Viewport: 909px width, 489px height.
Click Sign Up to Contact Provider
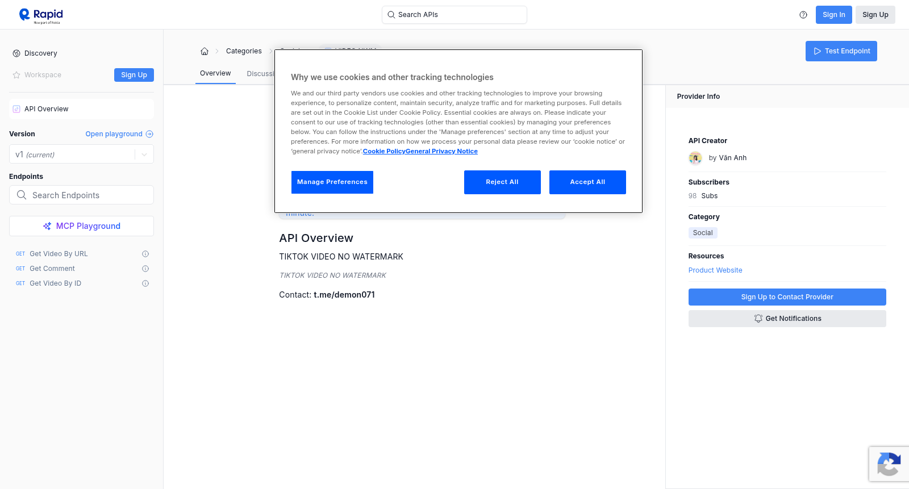tap(787, 297)
